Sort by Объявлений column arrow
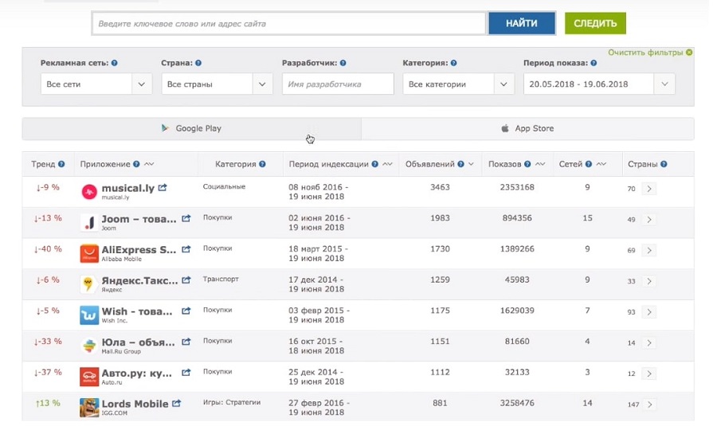 pyautogui.click(x=471, y=164)
